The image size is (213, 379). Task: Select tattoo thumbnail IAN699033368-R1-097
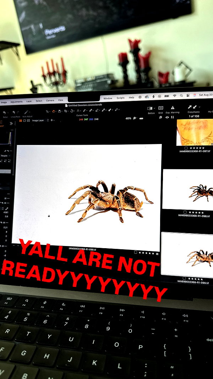[x=195, y=133]
